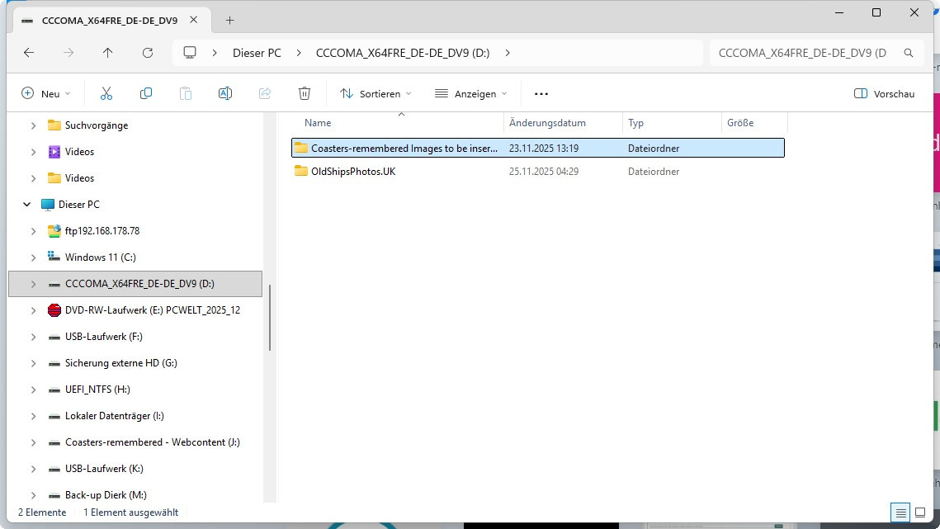Click the Rename icon in toolbar

click(x=224, y=93)
